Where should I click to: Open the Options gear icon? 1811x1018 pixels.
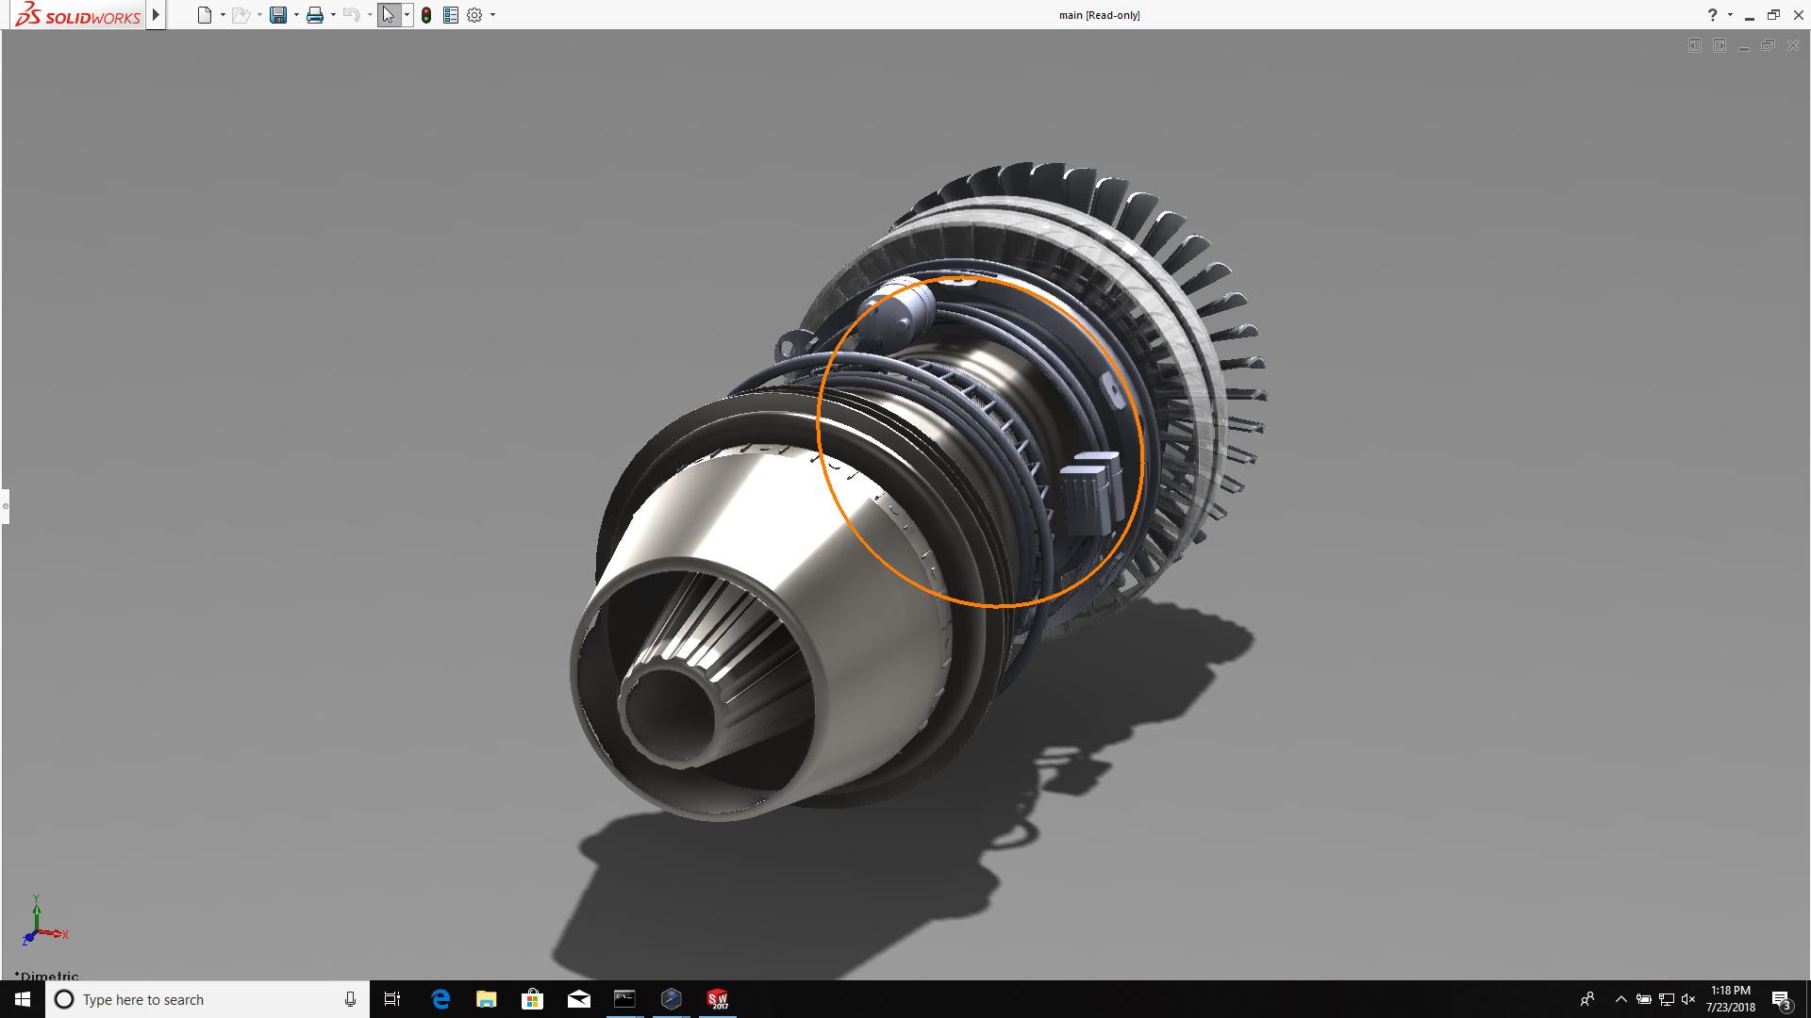point(474,15)
